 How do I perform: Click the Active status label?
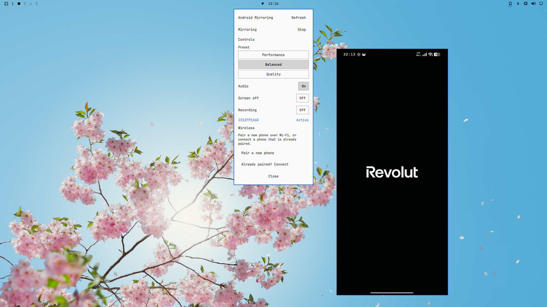click(x=302, y=120)
